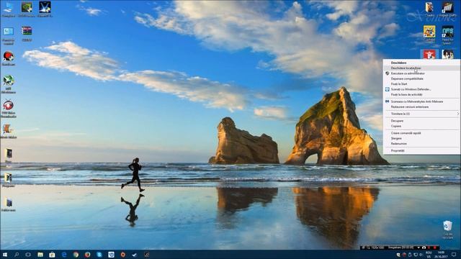Open the Action Center notifications icon
Image resolution: width=461 pixels, height=259 pixels.
click(x=454, y=255)
